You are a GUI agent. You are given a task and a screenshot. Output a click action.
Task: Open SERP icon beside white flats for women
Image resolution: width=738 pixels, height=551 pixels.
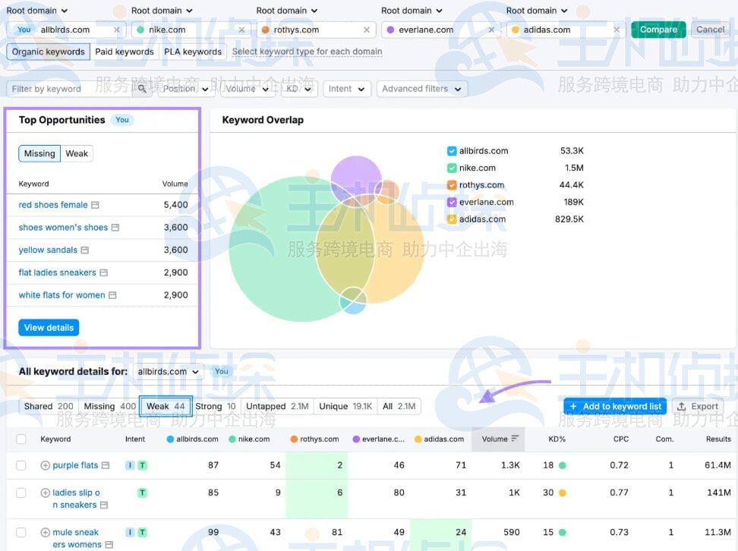(112, 295)
